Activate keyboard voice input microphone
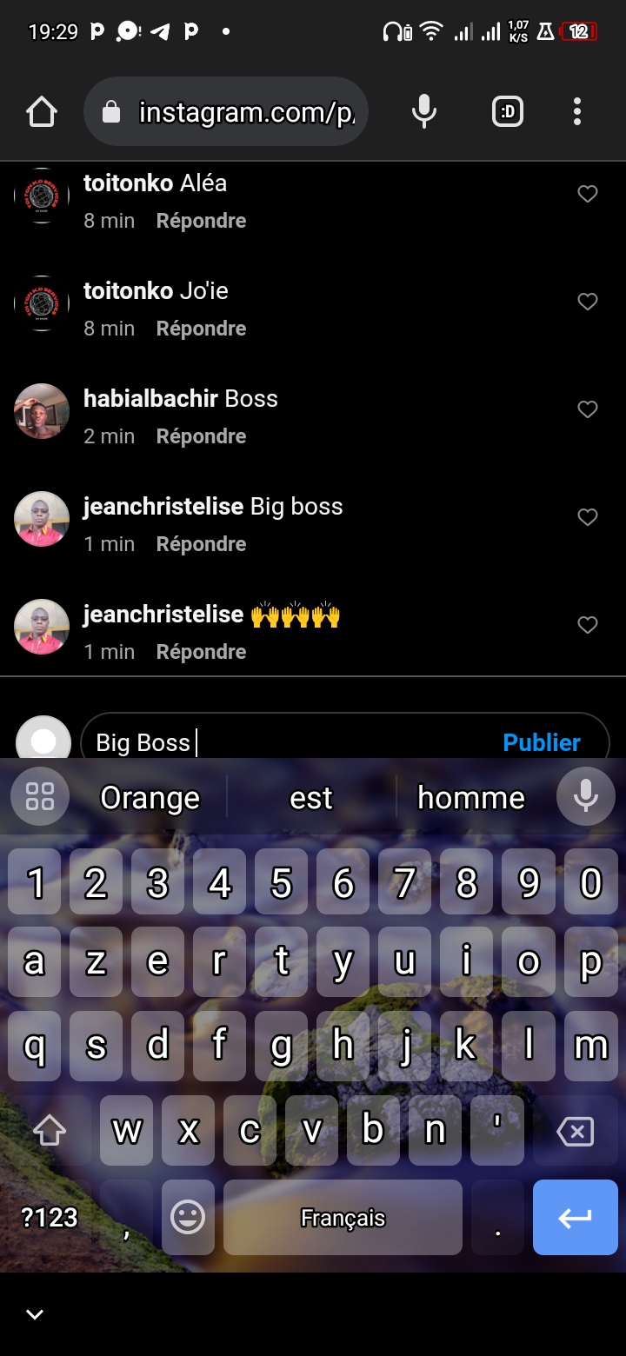Image resolution: width=626 pixels, height=1356 pixels. point(585,796)
